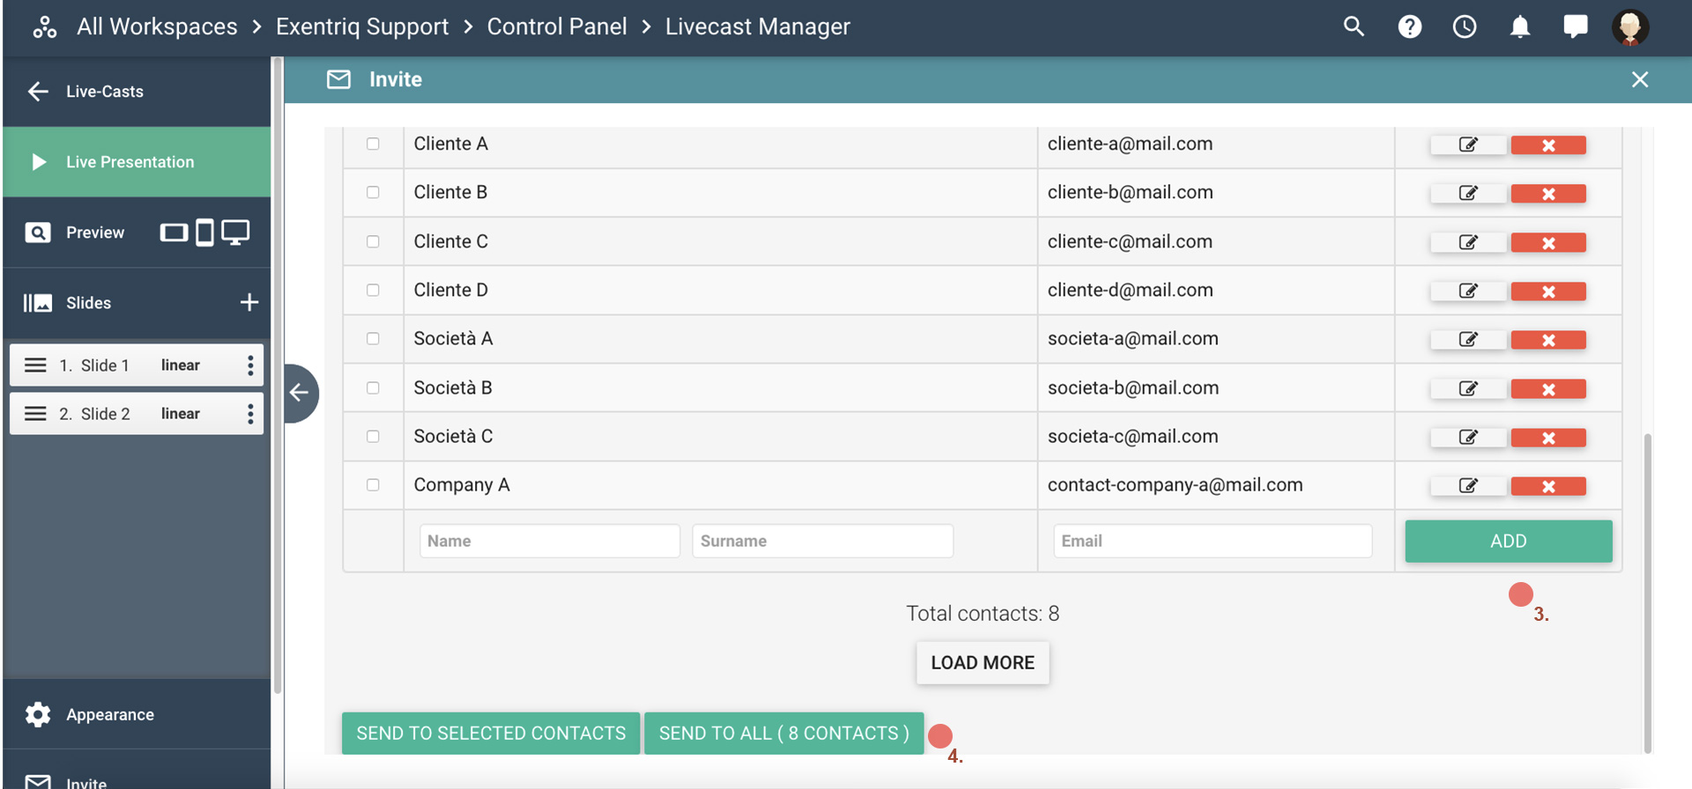
Task: Delete the Società B contact
Action: tap(1547, 389)
